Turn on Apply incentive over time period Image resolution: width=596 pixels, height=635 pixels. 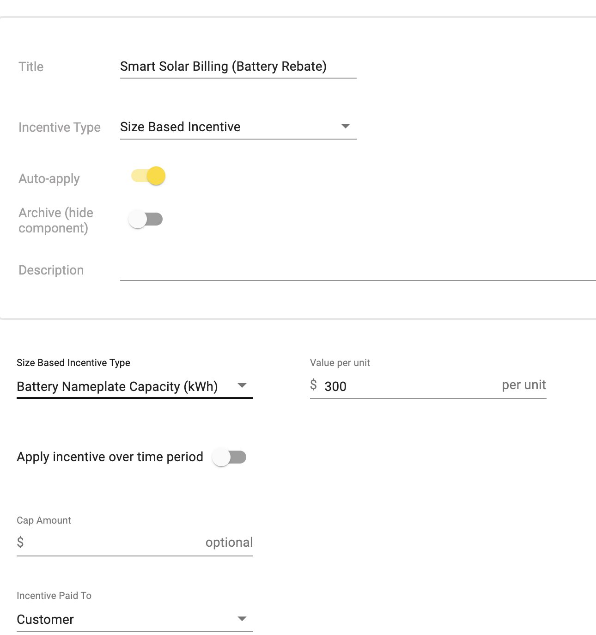point(229,457)
